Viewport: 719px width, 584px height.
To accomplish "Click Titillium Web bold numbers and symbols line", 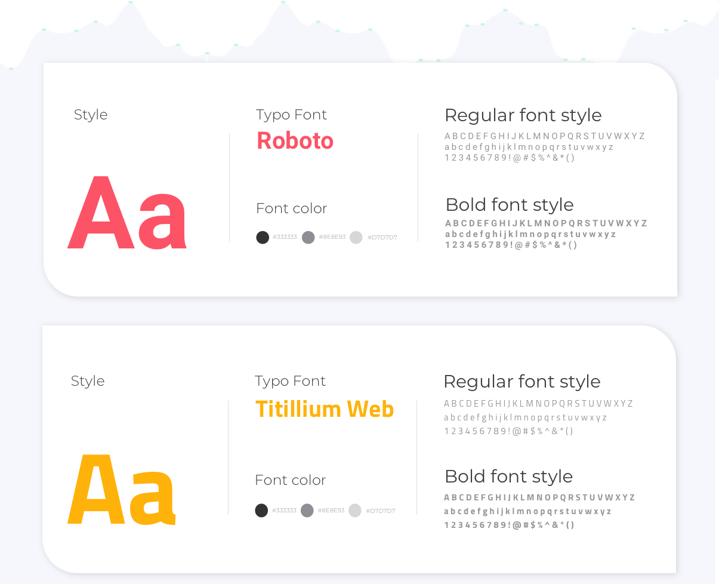I will (509, 525).
